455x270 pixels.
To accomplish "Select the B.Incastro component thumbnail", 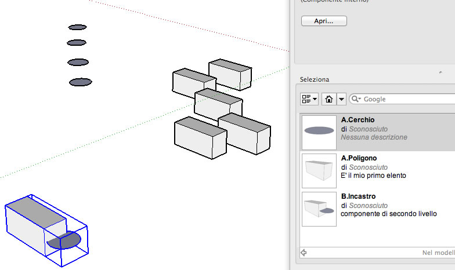I will (319, 209).
